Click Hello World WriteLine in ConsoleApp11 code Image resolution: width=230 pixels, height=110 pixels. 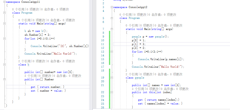point(51,54)
